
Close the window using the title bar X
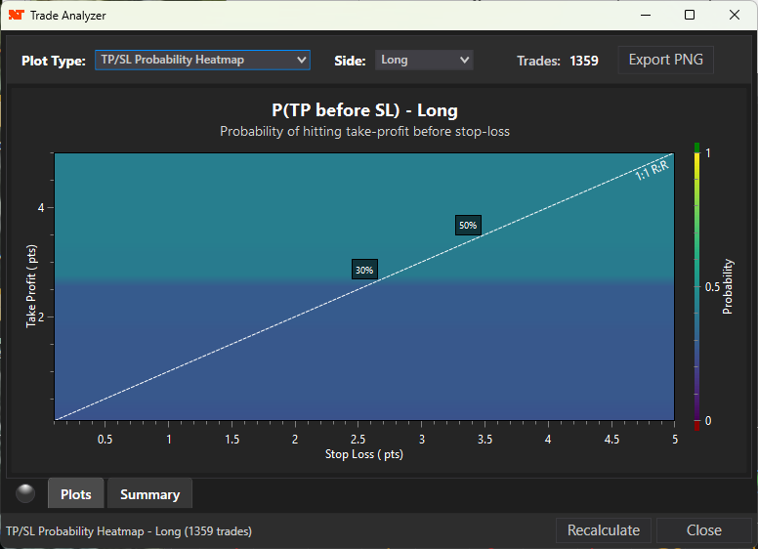pyautogui.click(x=735, y=16)
